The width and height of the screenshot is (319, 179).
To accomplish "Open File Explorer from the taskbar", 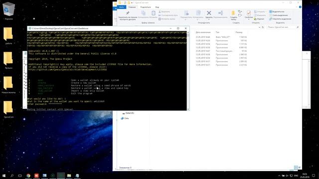I will point(69,176).
